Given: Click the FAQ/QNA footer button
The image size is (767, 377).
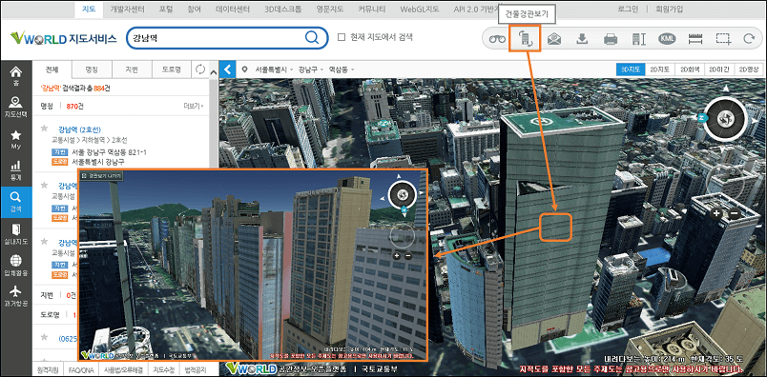Looking at the screenshot, I should (x=81, y=369).
